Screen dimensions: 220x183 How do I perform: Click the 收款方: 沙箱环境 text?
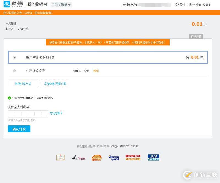pos(17,29)
